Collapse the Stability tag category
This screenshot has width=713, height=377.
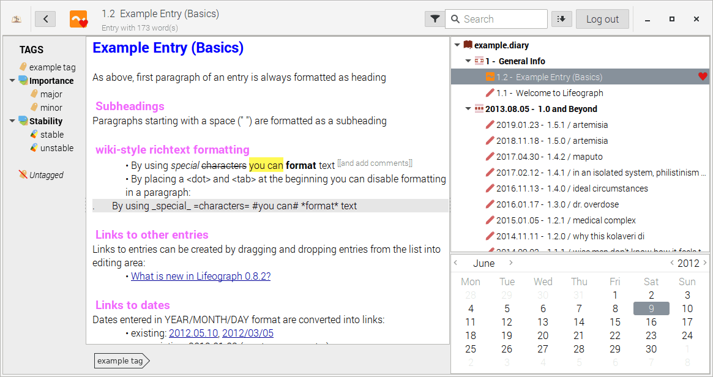12,121
